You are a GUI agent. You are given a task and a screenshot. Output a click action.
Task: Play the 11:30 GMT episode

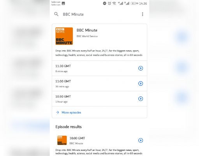point(141,68)
